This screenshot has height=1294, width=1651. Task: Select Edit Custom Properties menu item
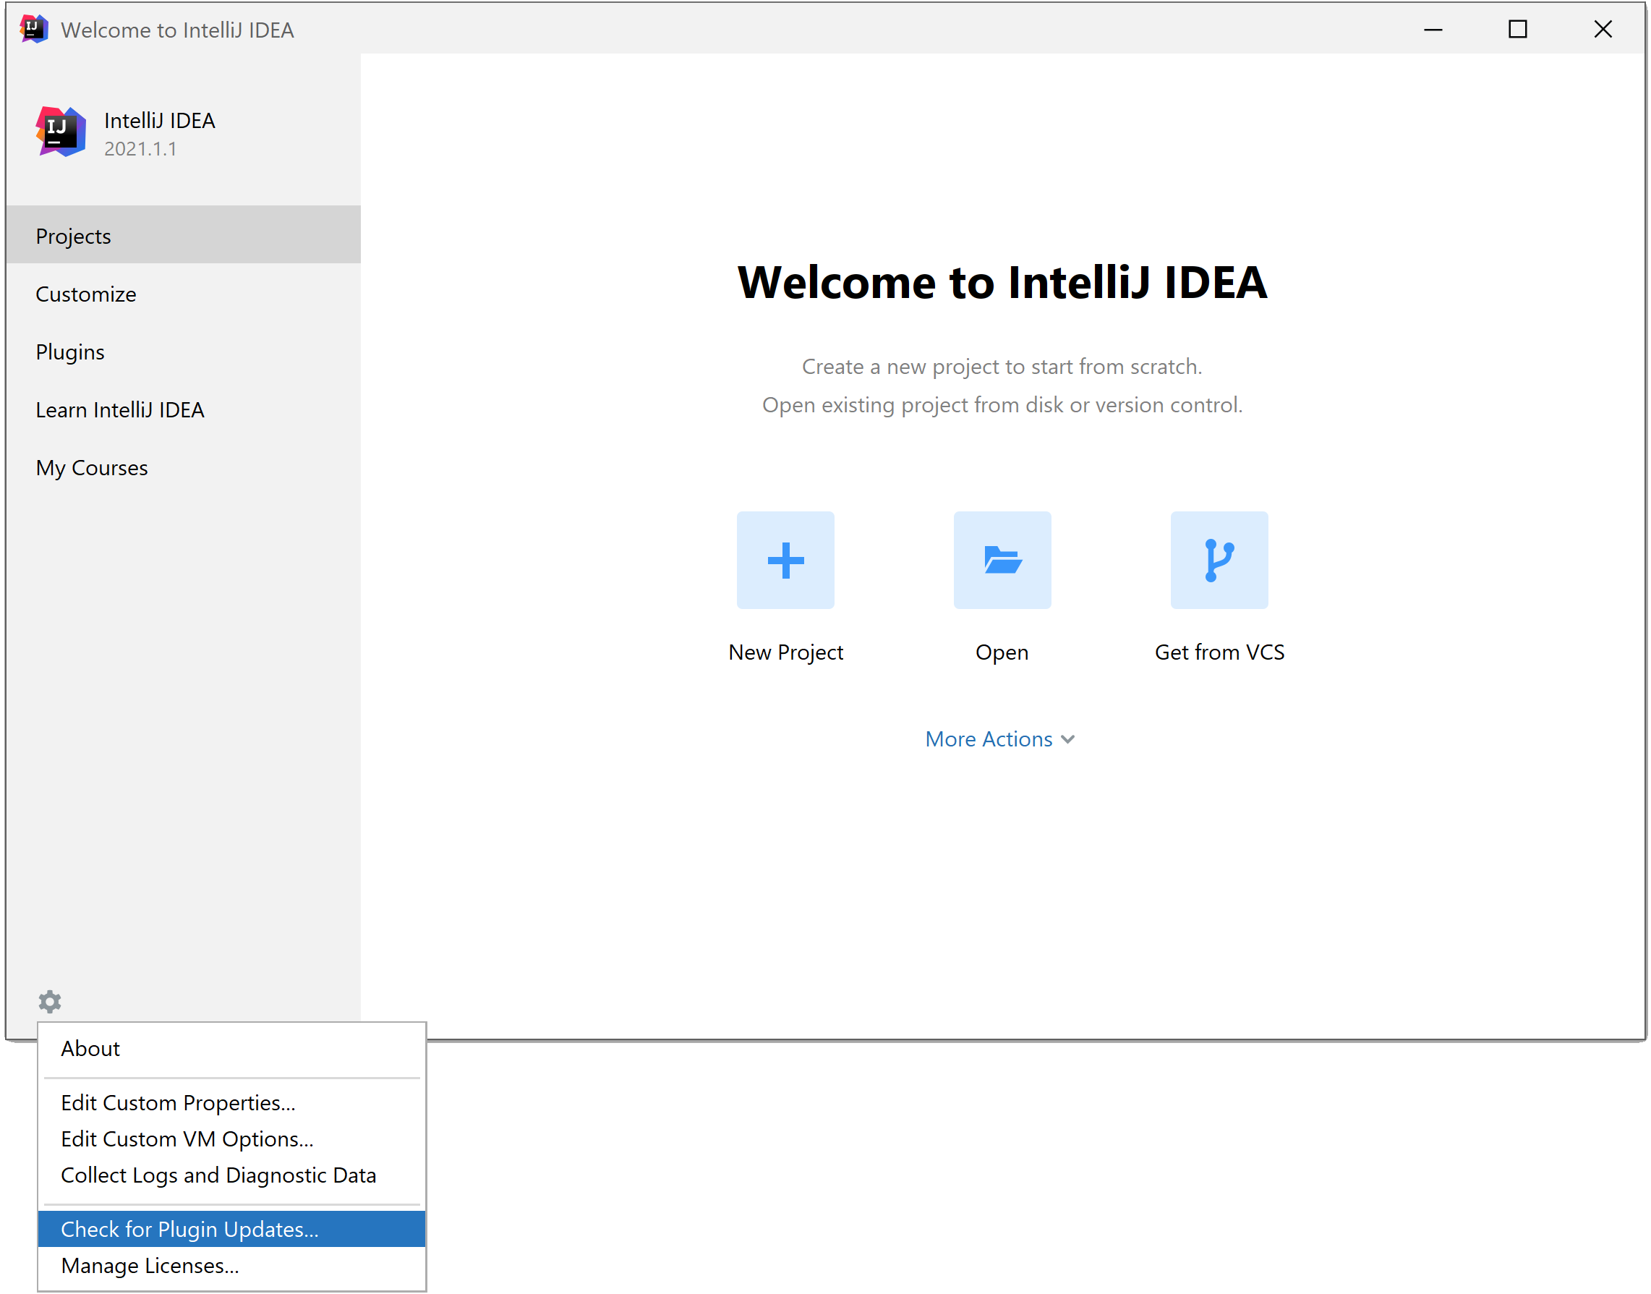pos(231,1102)
